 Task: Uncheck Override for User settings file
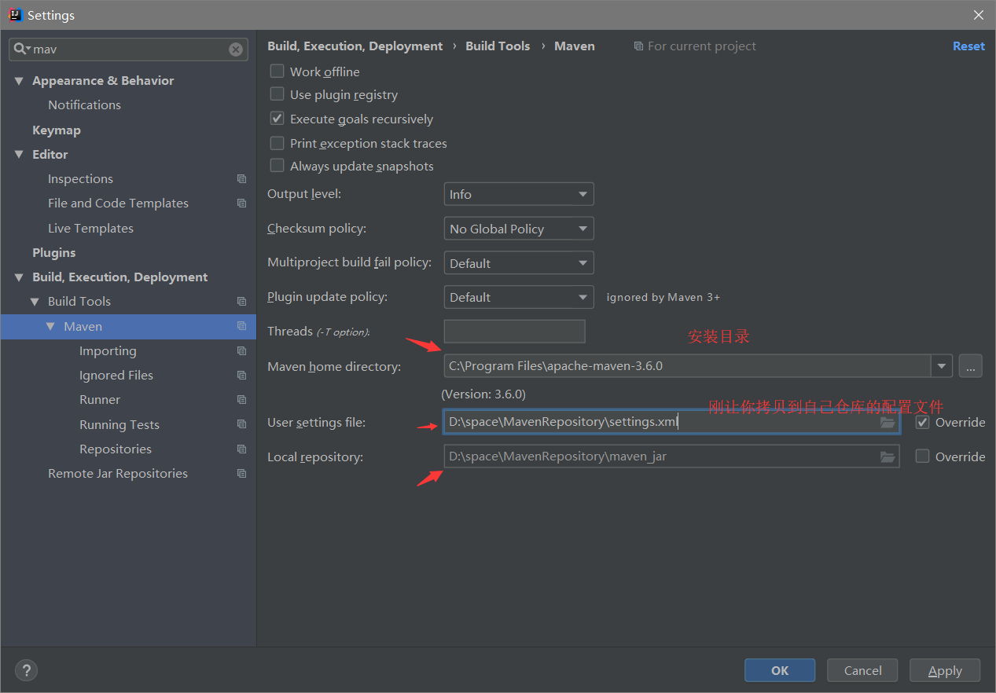[x=922, y=423]
